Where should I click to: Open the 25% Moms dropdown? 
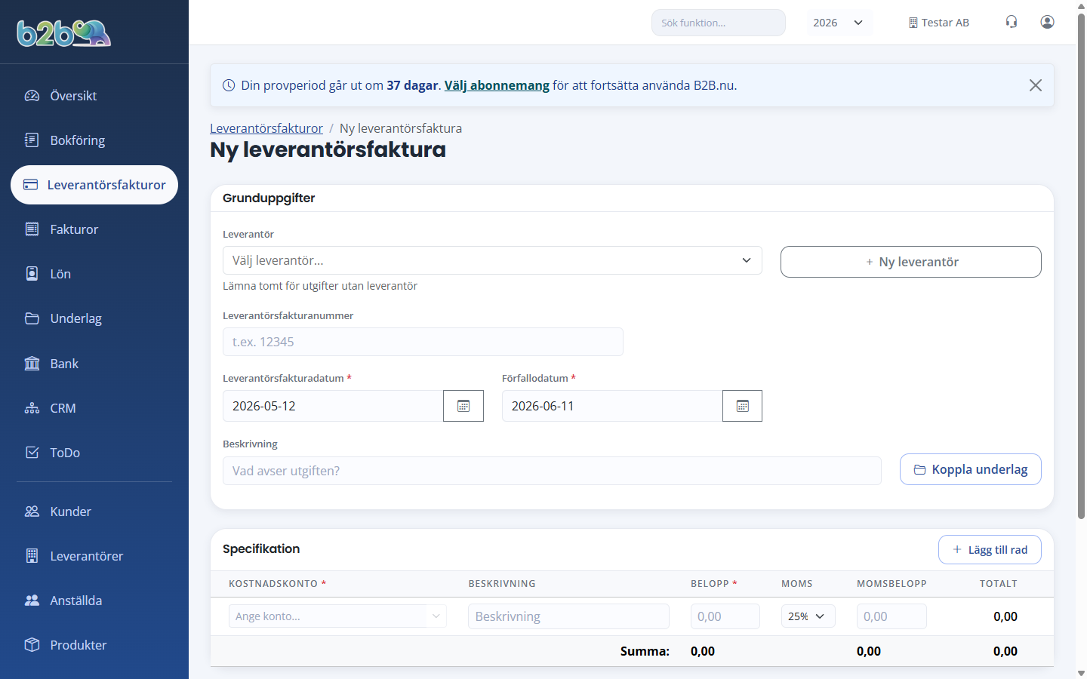tap(808, 616)
